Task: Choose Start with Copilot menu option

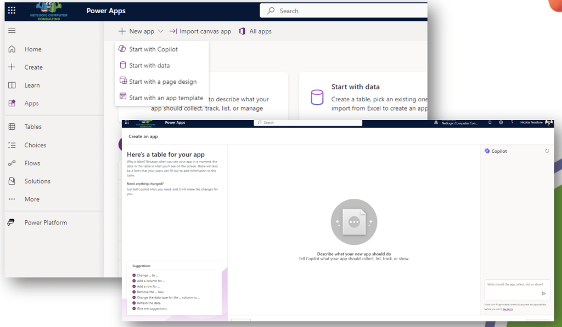Action: 153,49
